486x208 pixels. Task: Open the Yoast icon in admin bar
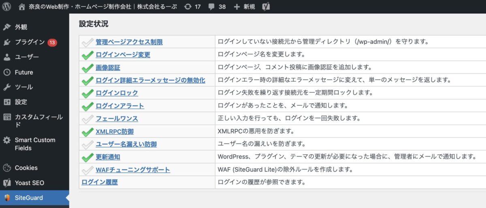click(x=266, y=6)
